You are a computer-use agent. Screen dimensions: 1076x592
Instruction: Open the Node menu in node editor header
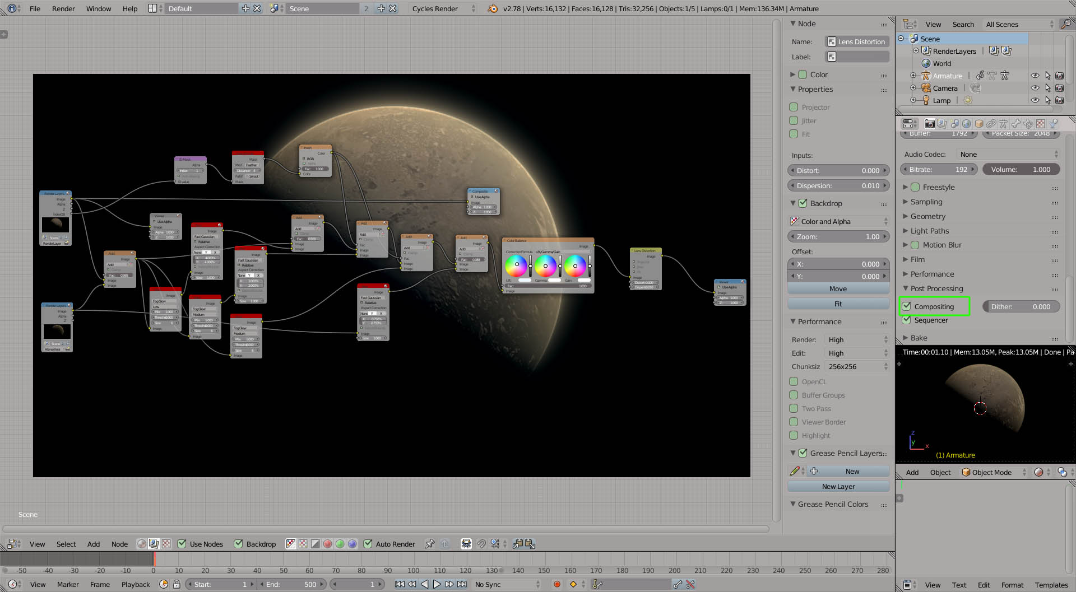tap(119, 544)
